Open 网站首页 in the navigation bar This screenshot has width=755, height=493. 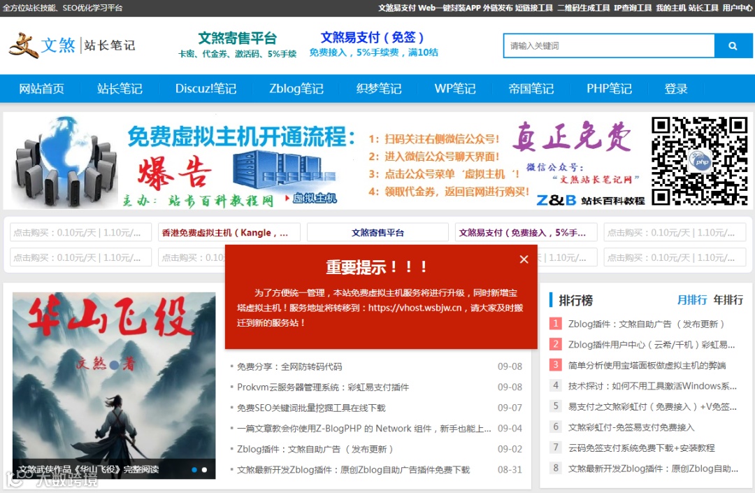(x=41, y=89)
